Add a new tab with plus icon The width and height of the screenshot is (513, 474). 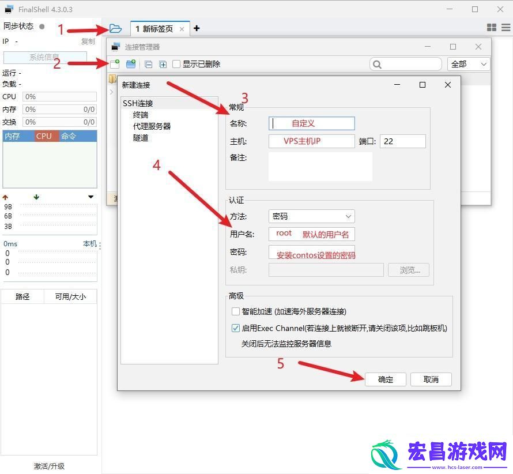click(x=197, y=28)
